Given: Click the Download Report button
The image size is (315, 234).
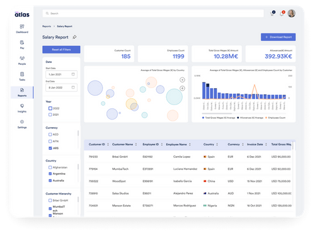Looking at the screenshot, I should point(278,37).
